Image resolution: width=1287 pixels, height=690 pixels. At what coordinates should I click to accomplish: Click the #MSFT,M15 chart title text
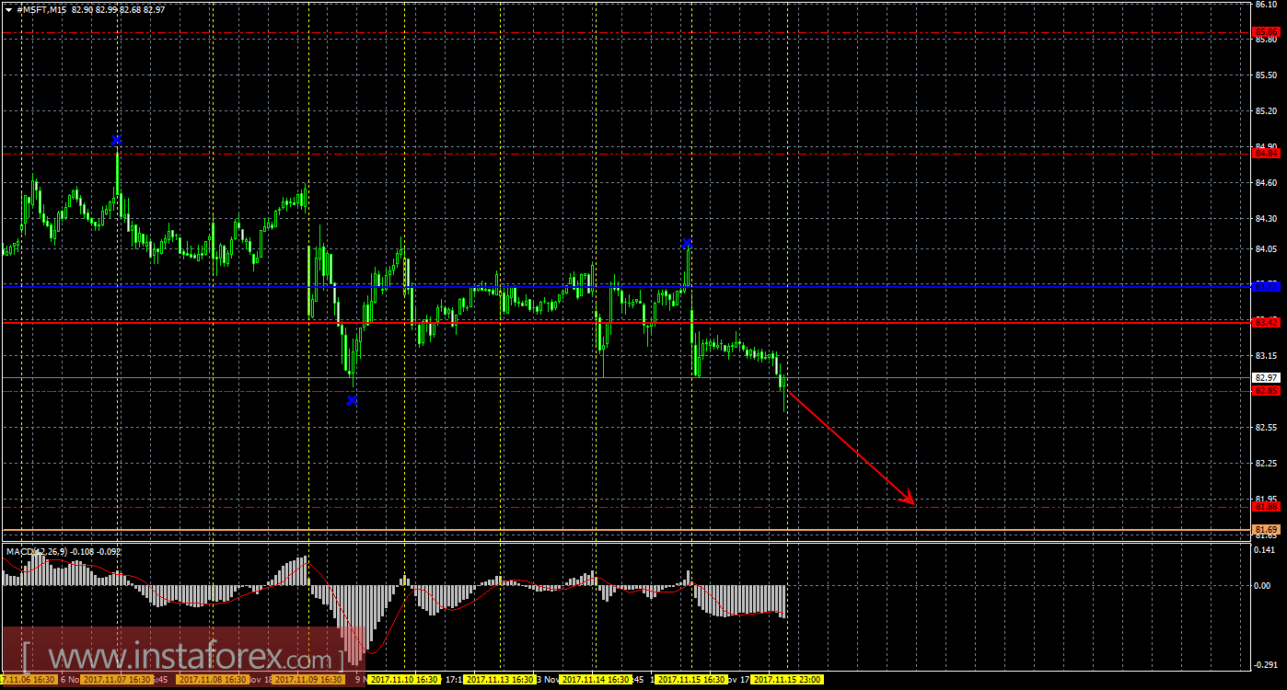(x=43, y=9)
